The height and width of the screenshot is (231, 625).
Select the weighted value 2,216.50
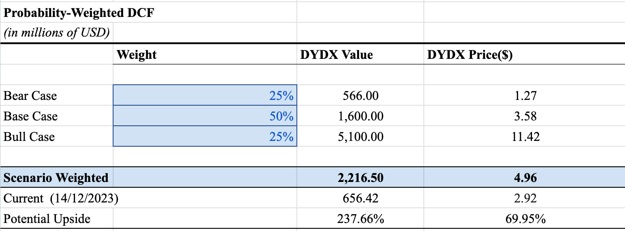(x=360, y=177)
